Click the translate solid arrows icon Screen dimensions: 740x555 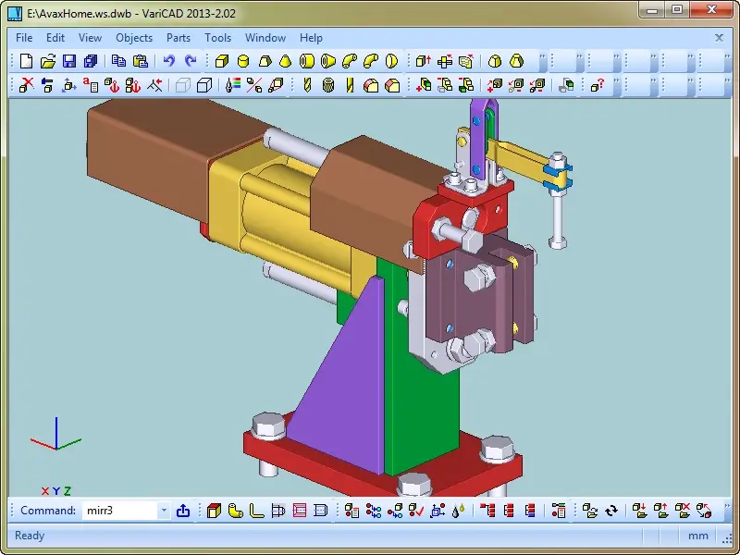coord(68,85)
